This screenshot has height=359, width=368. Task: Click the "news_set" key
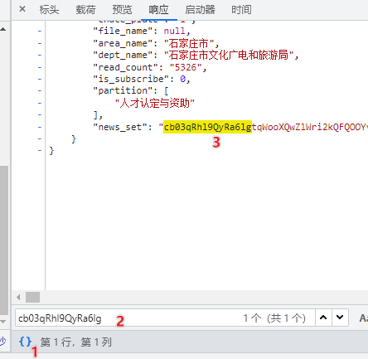[x=120, y=127]
